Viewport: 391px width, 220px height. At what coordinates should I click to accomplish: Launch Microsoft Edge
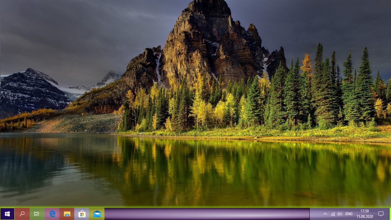pyautogui.click(x=52, y=214)
